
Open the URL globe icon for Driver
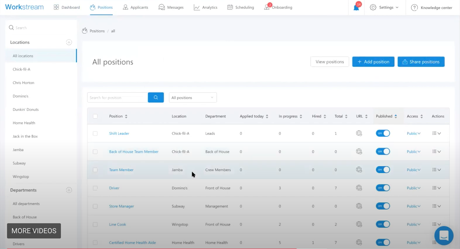point(359,188)
